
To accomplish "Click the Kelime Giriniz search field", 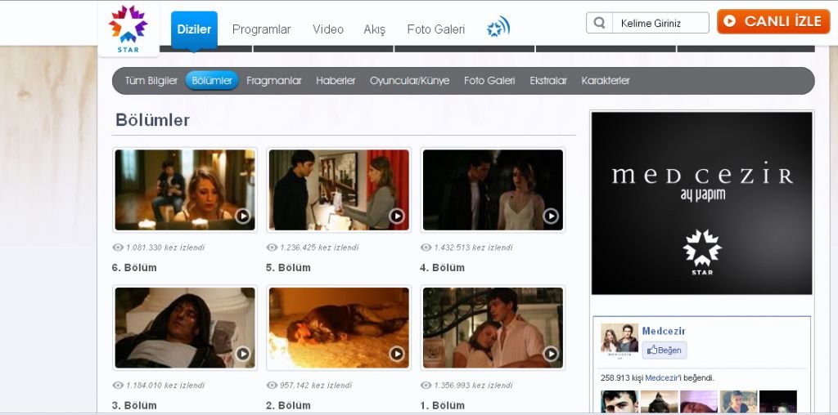I will coord(660,23).
